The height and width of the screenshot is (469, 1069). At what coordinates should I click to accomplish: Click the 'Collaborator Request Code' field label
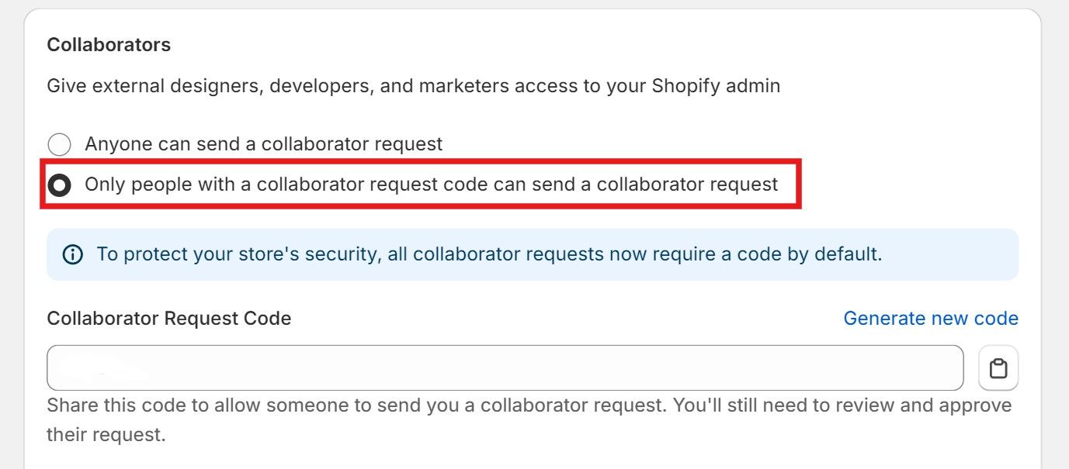pyautogui.click(x=169, y=319)
